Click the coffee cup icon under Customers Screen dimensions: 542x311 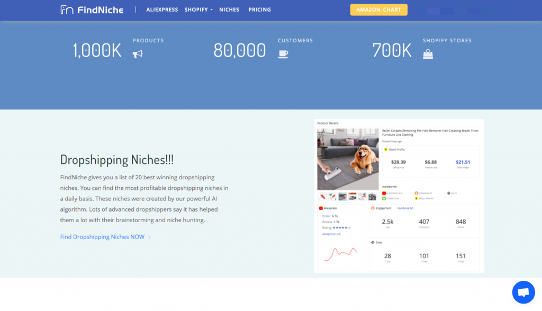pyautogui.click(x=283, y=54)
